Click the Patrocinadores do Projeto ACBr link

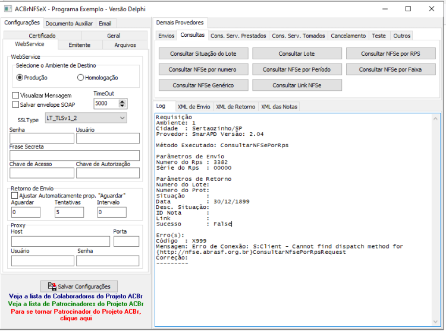coord(76,304)
